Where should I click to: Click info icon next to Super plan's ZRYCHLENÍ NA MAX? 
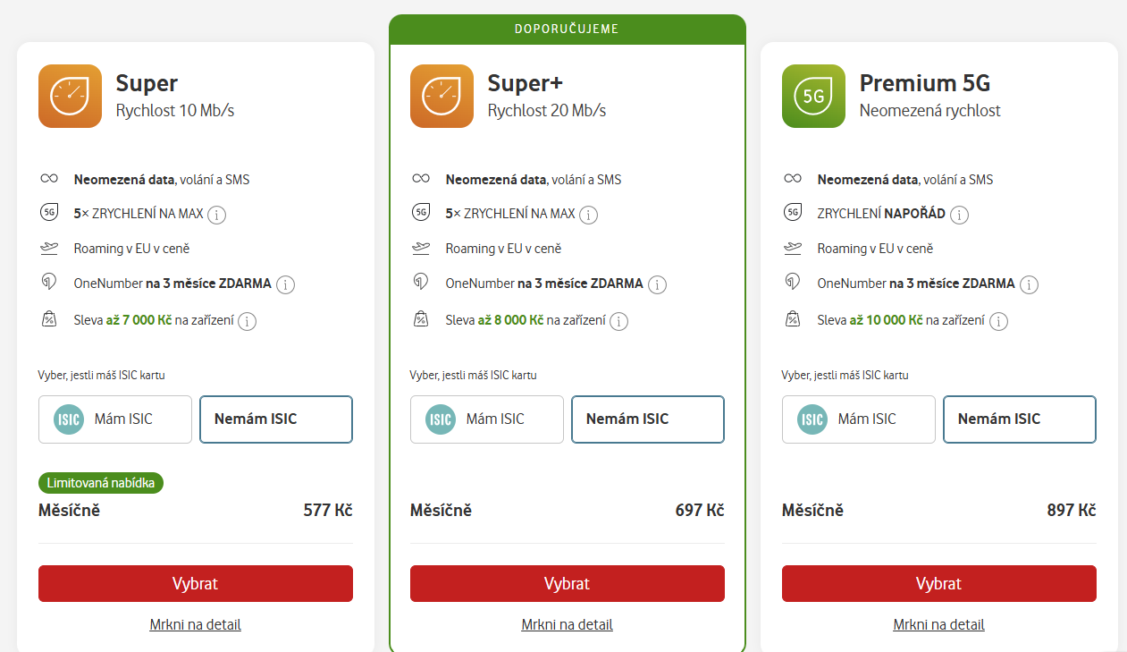click(217, 215)
